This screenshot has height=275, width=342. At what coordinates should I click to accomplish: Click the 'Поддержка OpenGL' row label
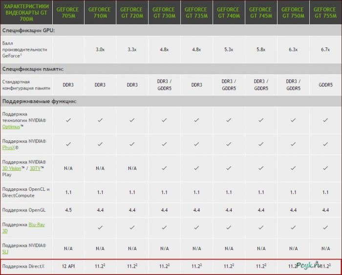(24, 210)
